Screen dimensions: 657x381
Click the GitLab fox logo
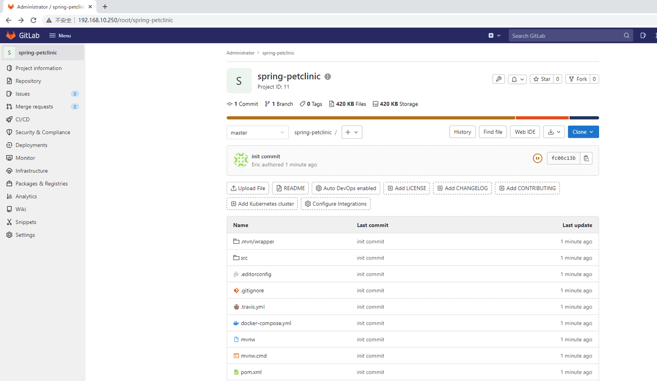(x=11, y=35)
